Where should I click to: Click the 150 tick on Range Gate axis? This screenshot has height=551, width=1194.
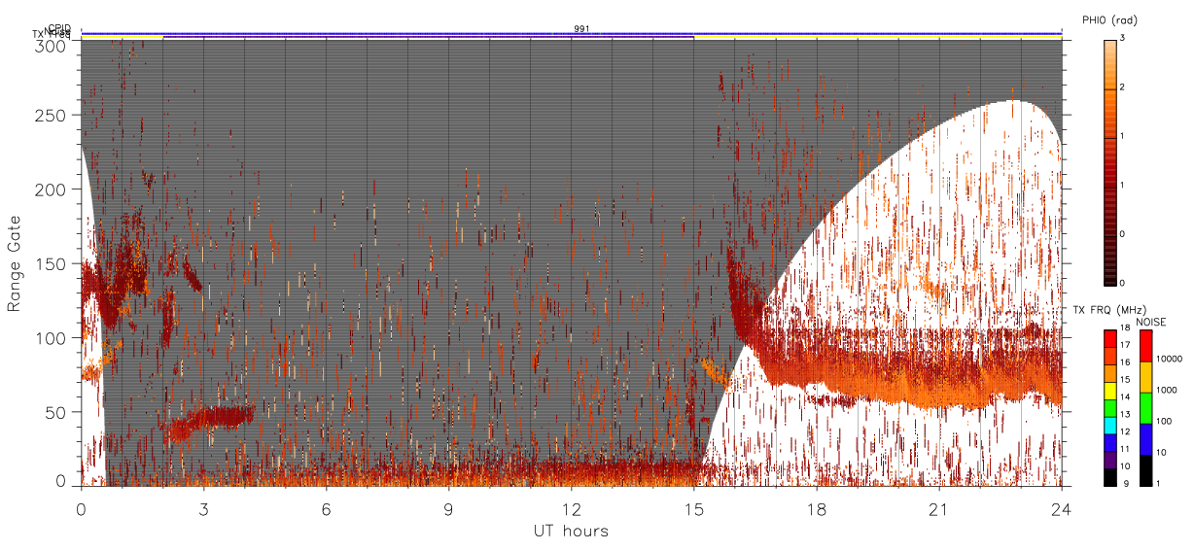52,263
